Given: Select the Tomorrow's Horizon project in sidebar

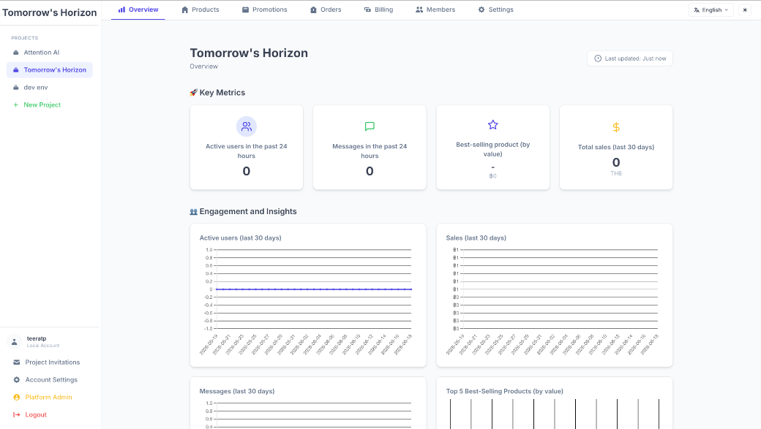Looking at the screenshot, I should coord(50,70).
